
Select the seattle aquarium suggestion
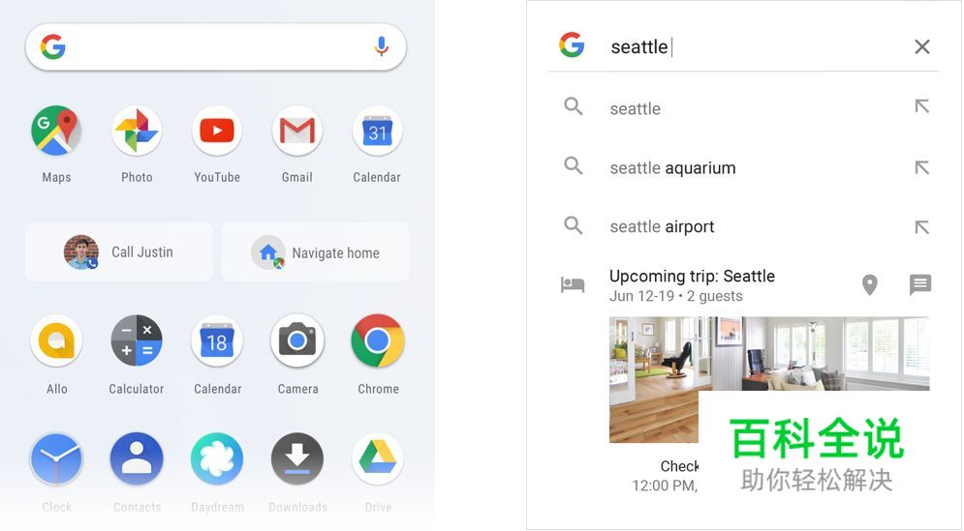(x=672, y=167)
